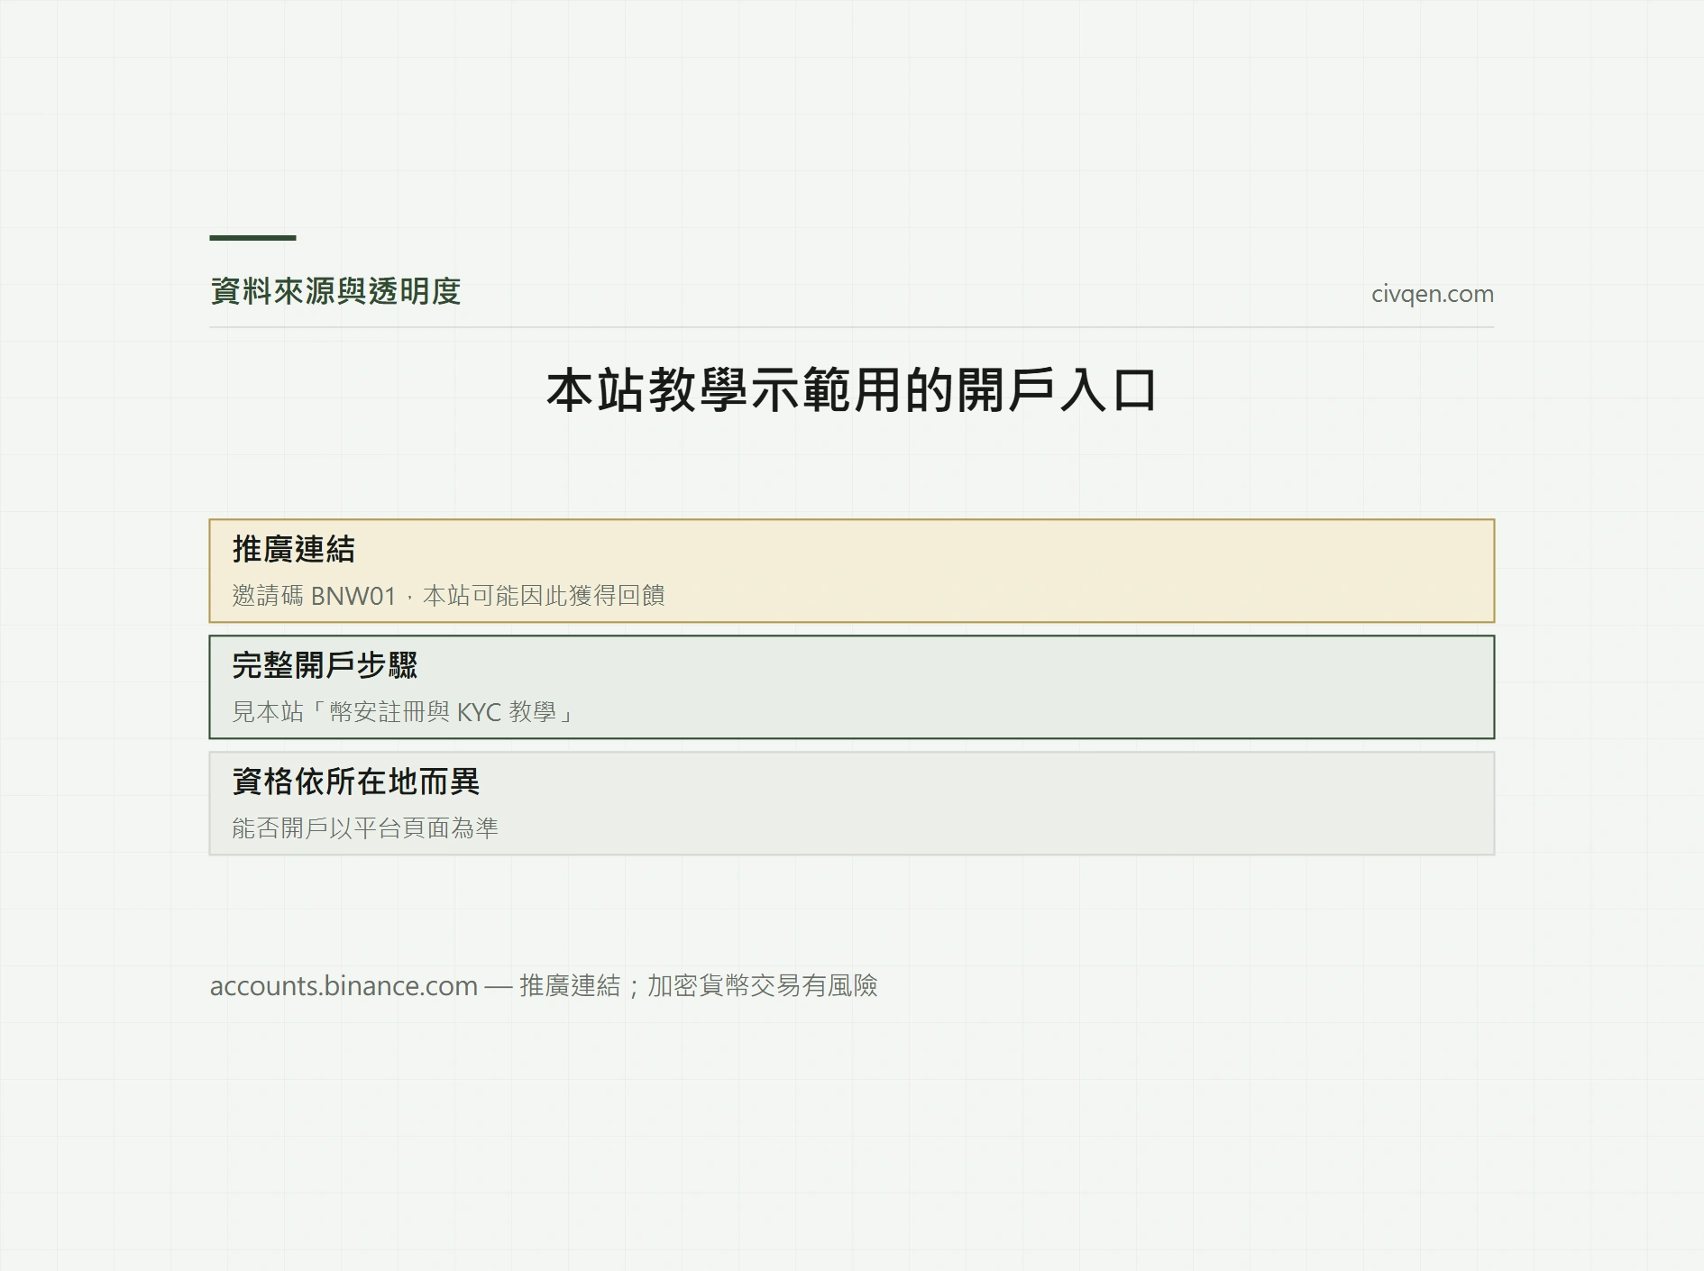Click the text 見本站「幣安註冊與 KYC 教學」
The height and width of the screenshot is (1271, 1704).
click(404, 712)
